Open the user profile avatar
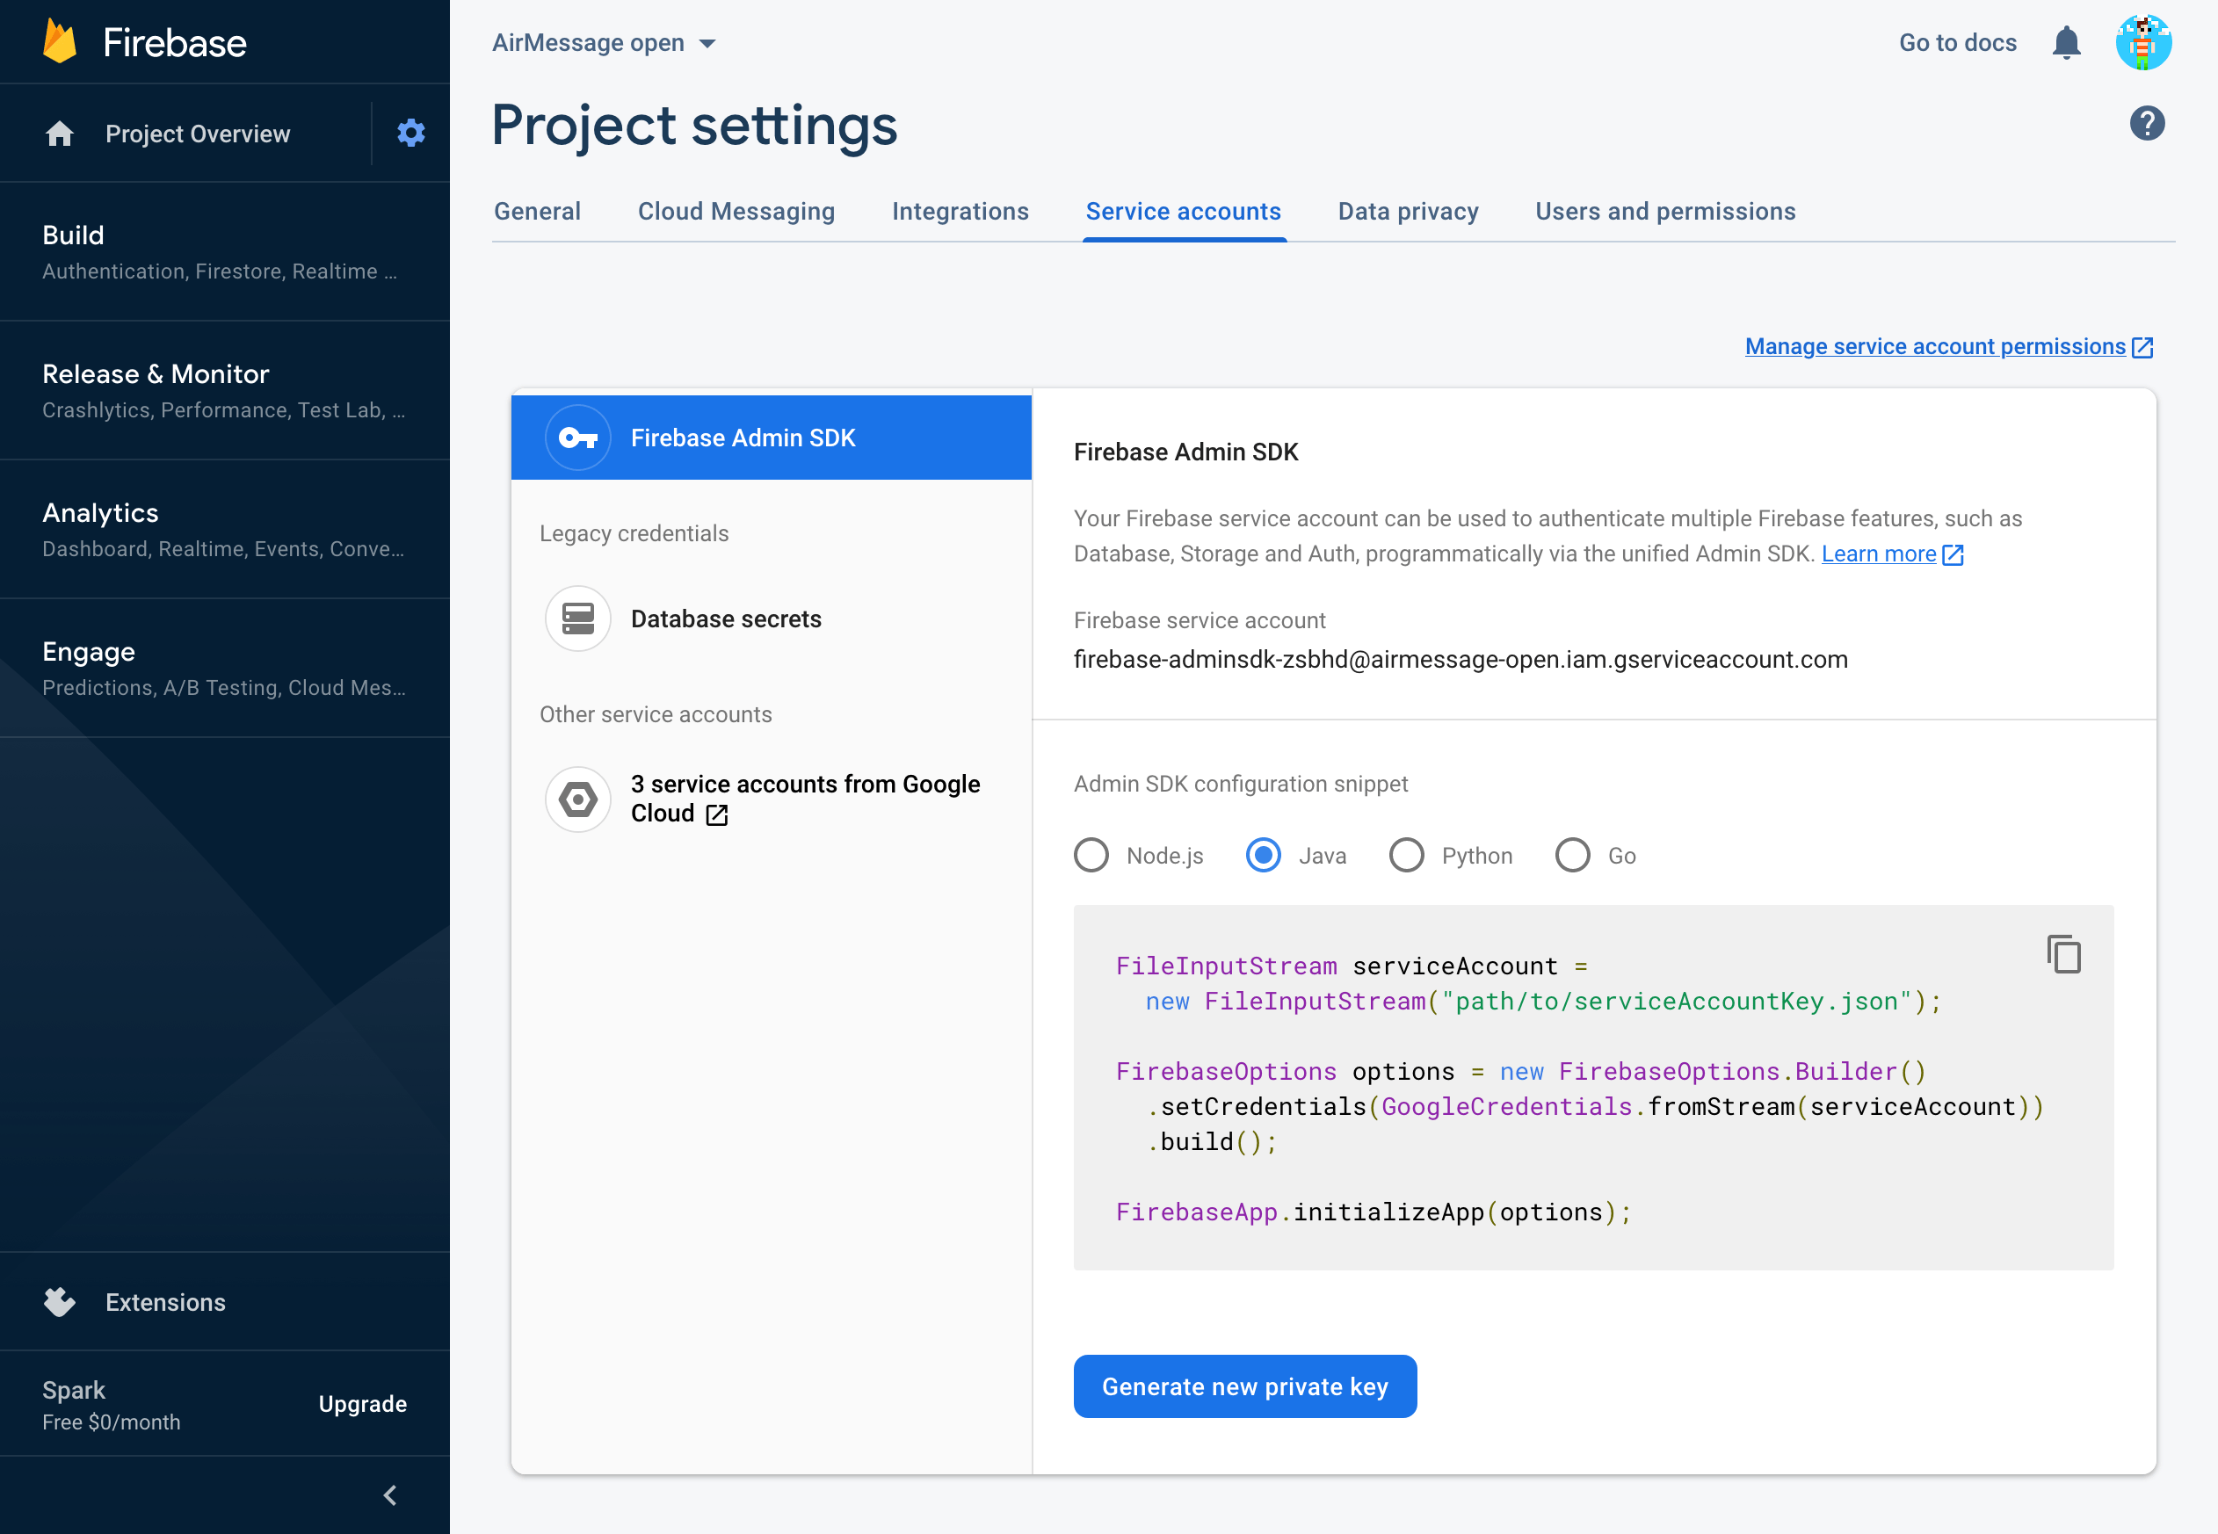2218x1534 pixels. pyautogui.click(x=2143, y=43)
